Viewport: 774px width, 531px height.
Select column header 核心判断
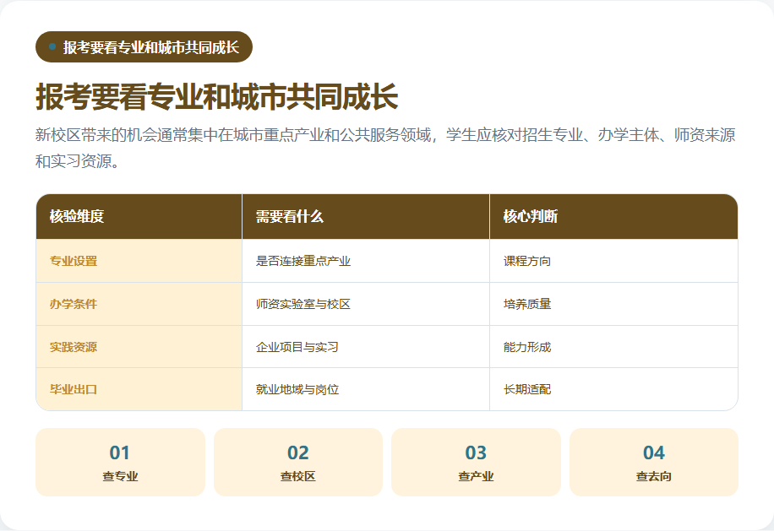click(x=613, y=216)
